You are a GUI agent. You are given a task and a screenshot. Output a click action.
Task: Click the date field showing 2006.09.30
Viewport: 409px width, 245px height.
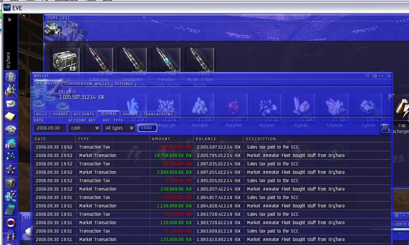click(50, 128)
